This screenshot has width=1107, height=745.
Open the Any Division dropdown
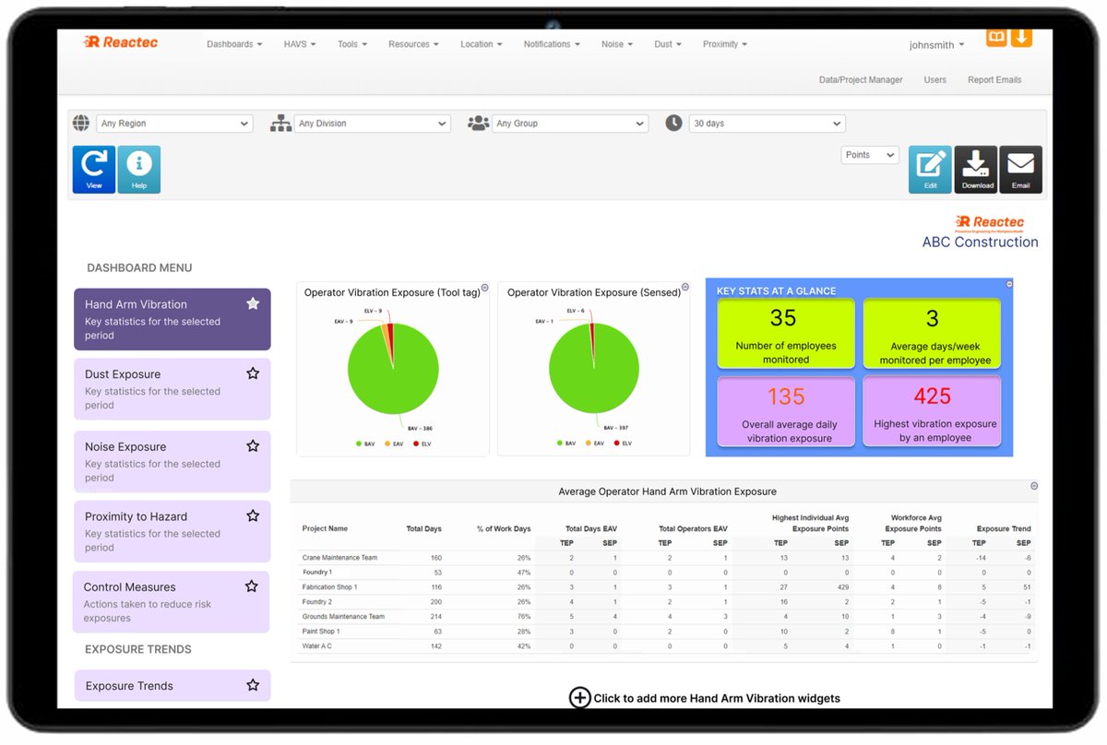(373, 124)
